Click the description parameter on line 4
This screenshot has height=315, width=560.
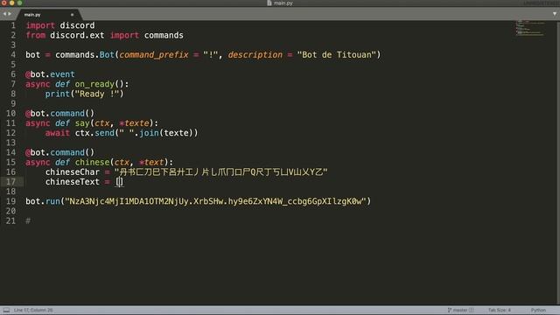pyautogui.click(x=255, y=55)
